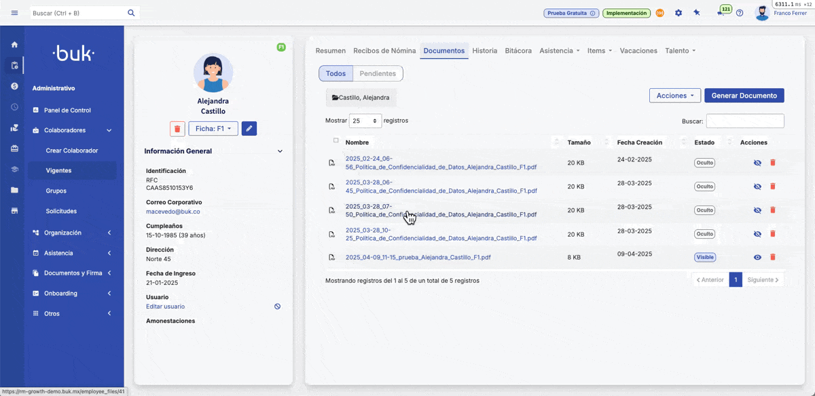Click the blue pencil edit button
Screen dimensions: 815x396
click(x=249, y=128)
